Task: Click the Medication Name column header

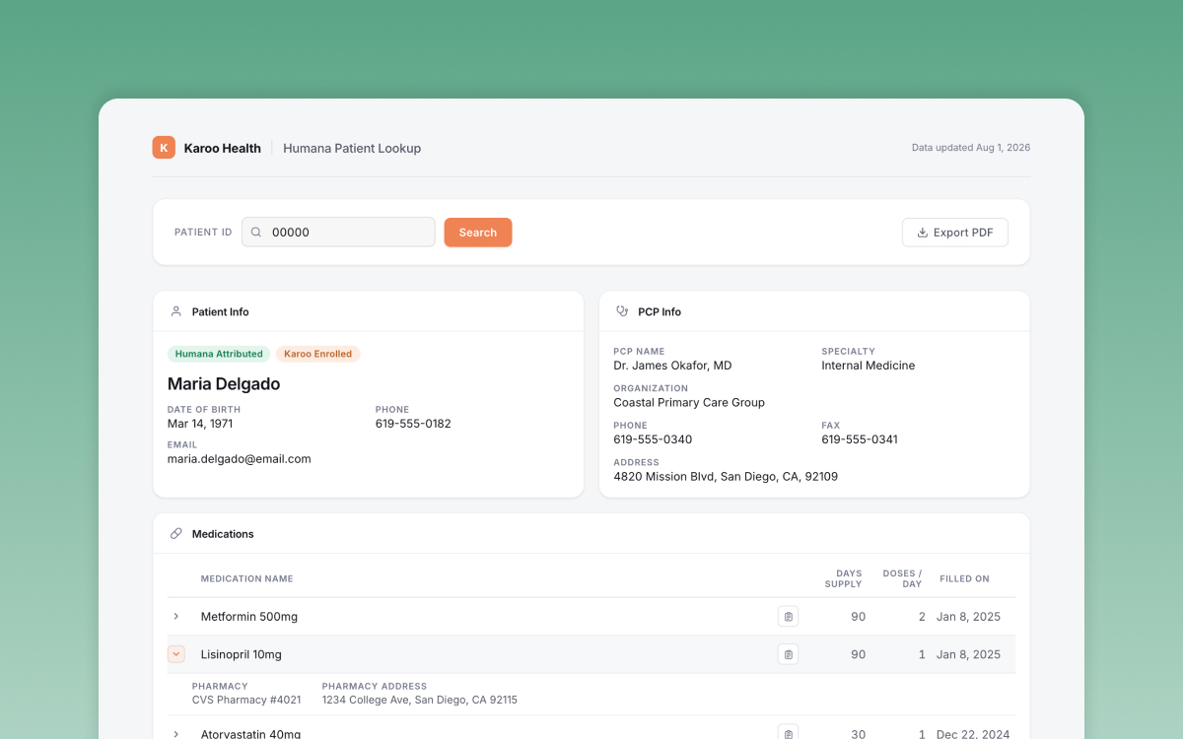Action: [247, 578]
